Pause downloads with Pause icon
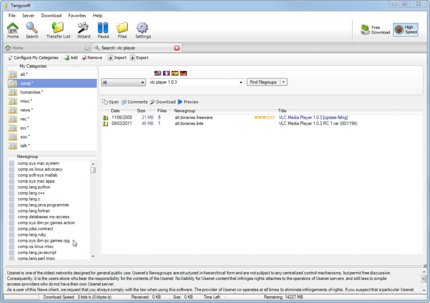The height and width of the screenshot is (303, 430). pos(103,30)
